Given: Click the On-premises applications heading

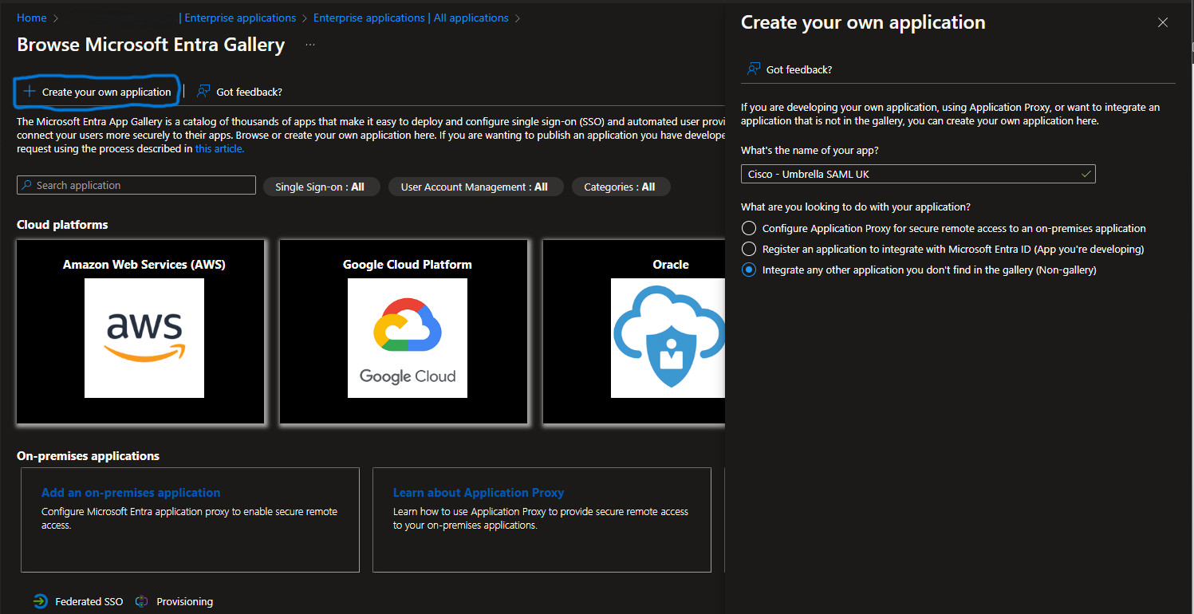Looking at the screenshot, I should (x=88, y=456).
